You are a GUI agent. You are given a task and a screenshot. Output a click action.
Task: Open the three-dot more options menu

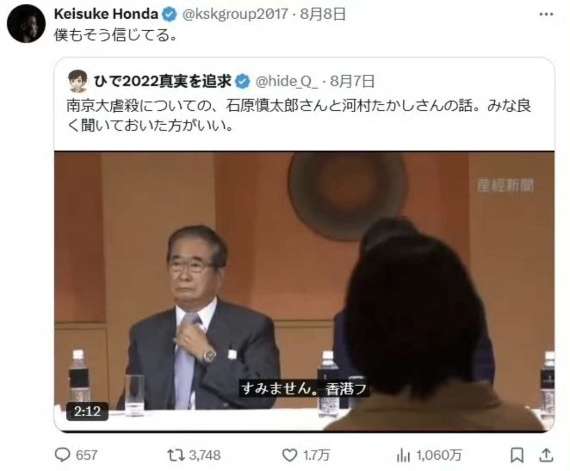click(x=546, y=14)
